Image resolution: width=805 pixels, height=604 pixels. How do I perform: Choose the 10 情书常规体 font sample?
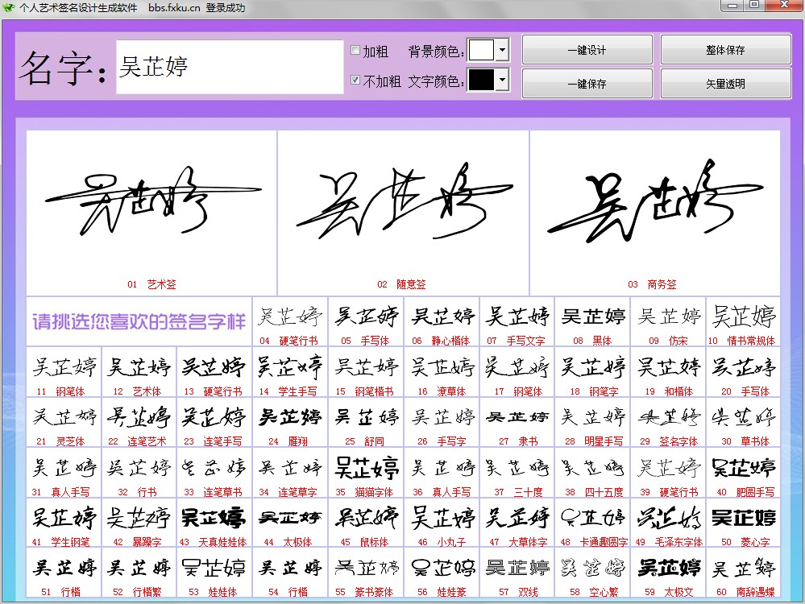(x=744, y=321)
